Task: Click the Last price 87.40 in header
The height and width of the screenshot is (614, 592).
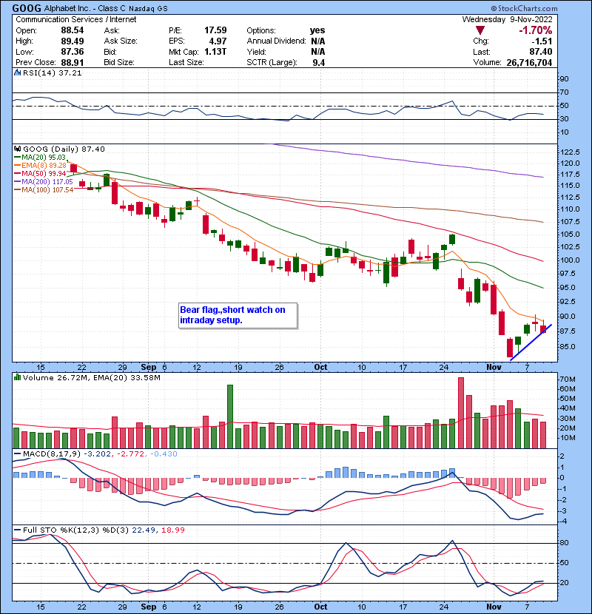Action: [x=541, y=52]
